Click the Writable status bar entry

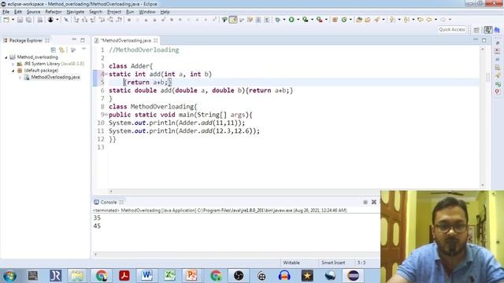tap(291, 263)
